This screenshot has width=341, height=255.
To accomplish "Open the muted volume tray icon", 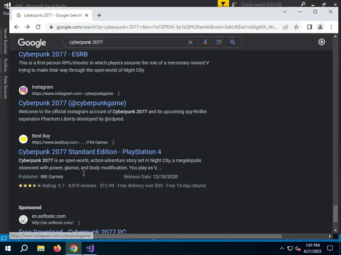I will coord(298,248).
